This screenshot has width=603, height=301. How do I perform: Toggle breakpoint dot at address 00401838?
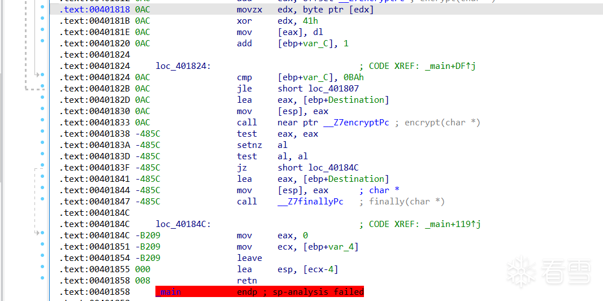[42, 131]
